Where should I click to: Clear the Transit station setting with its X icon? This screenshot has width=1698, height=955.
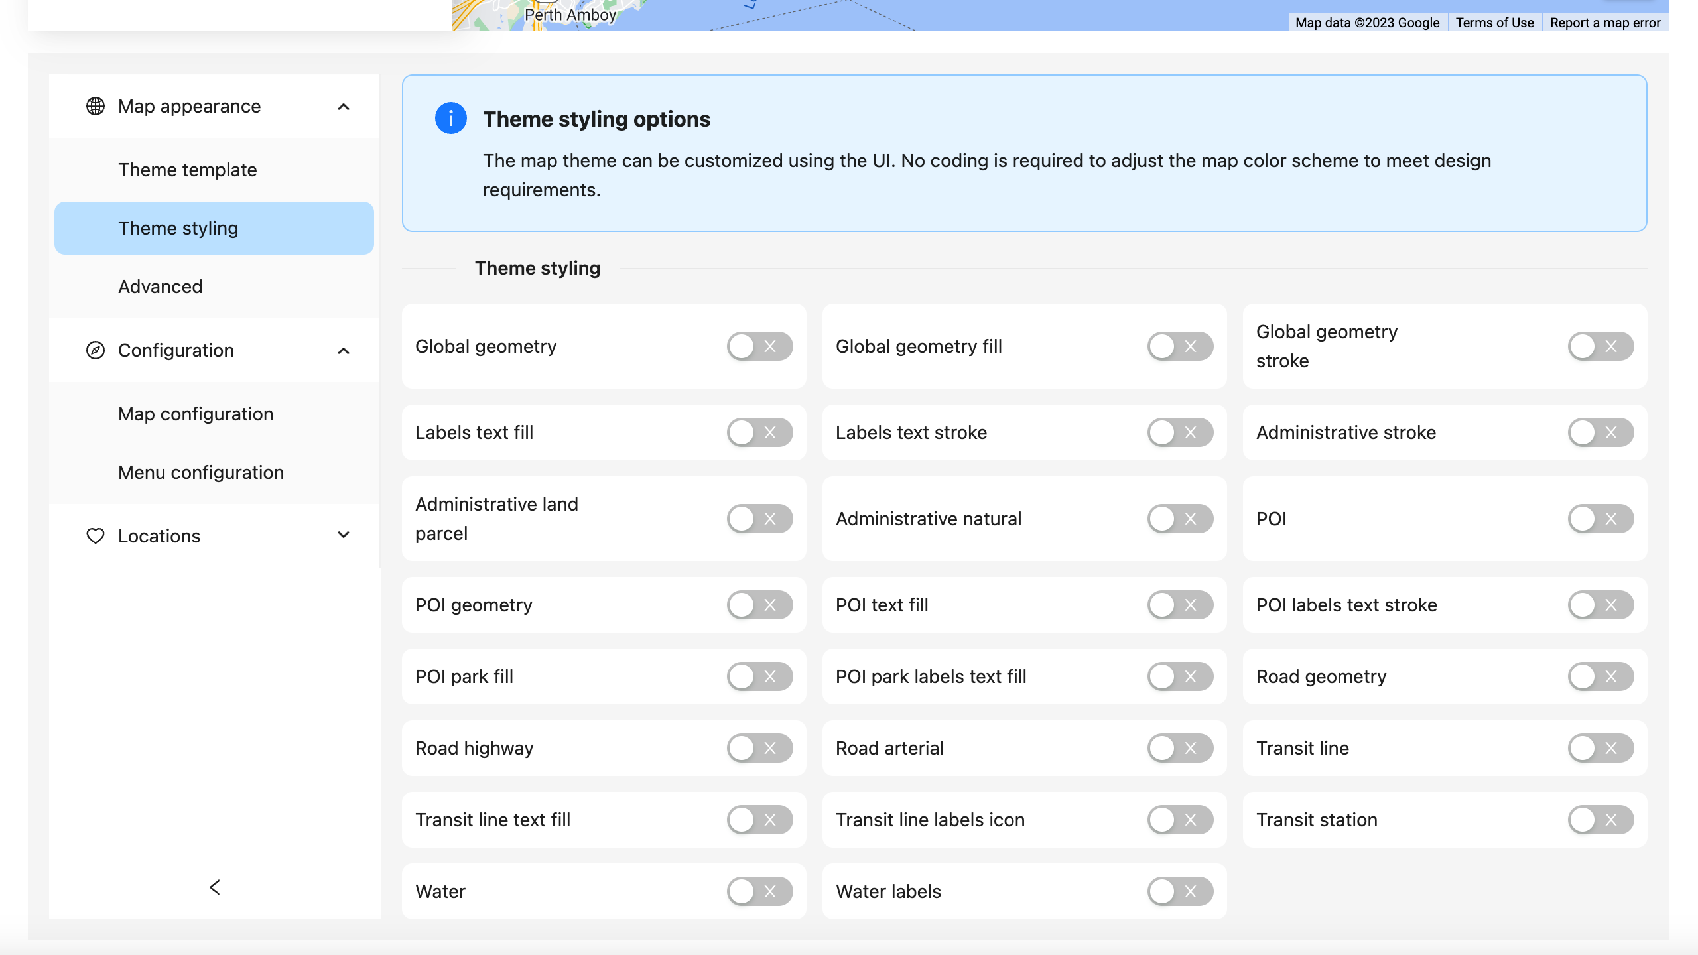pyautogui.click(x=1610, y=820)
